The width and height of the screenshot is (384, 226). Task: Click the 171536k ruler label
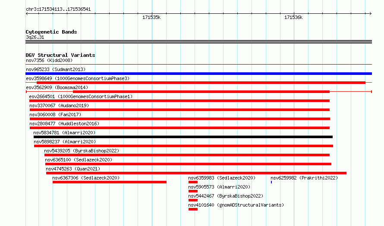click(293, 17)
